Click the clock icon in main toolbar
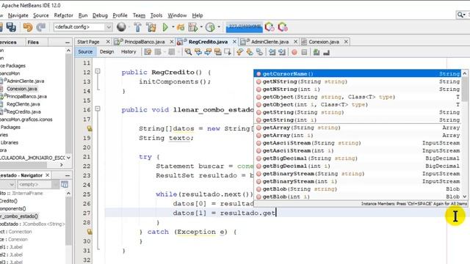This screenshot has height=264, width=470. tap(211, 27)
